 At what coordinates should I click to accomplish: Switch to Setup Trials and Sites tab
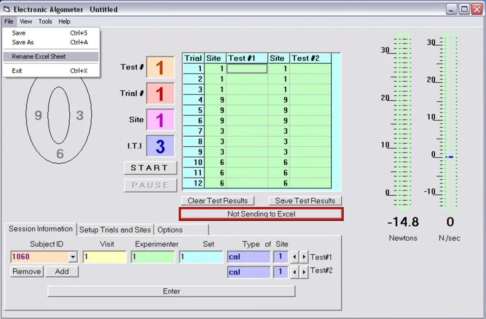(115, 230)
